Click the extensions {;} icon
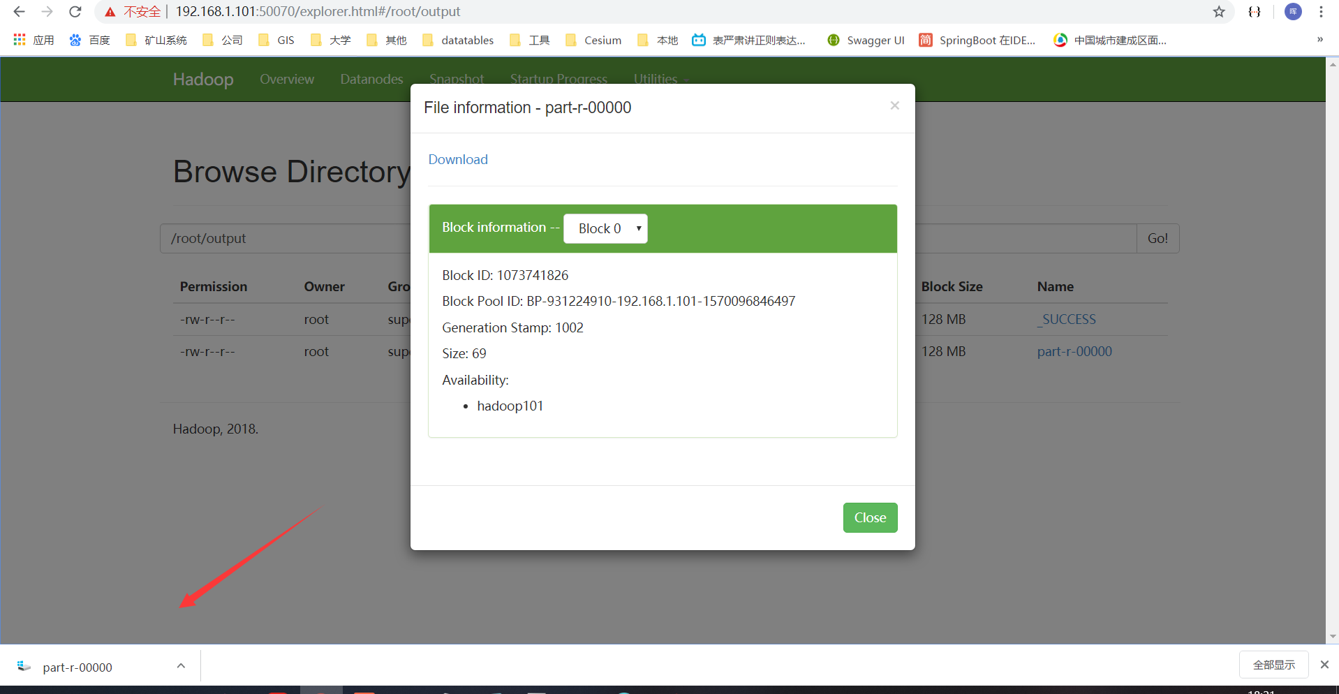 [x=1254, y=12]
